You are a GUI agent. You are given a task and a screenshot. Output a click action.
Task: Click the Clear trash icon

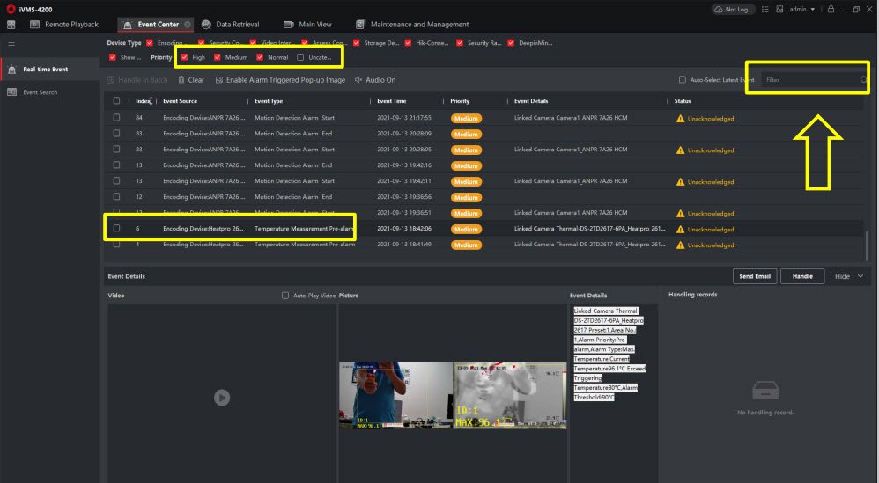tap(181, 80)
